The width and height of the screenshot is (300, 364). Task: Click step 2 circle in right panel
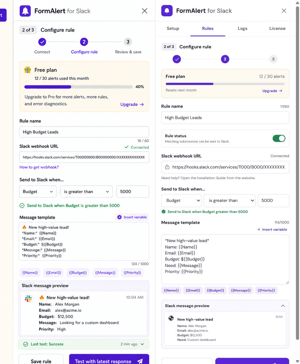[225, 59]
